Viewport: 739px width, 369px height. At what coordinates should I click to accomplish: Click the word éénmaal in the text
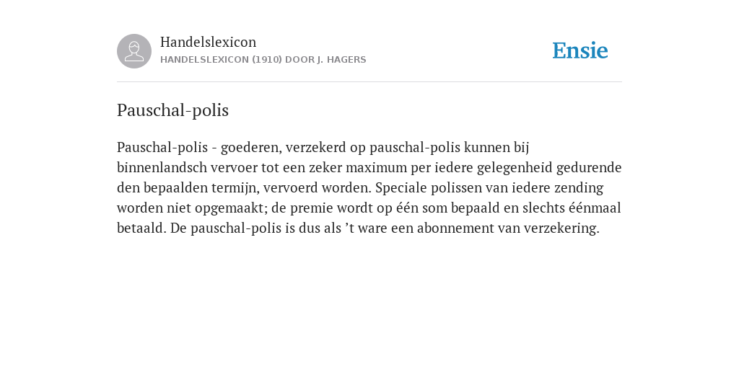pyautogui.click(x=595, y=208)
